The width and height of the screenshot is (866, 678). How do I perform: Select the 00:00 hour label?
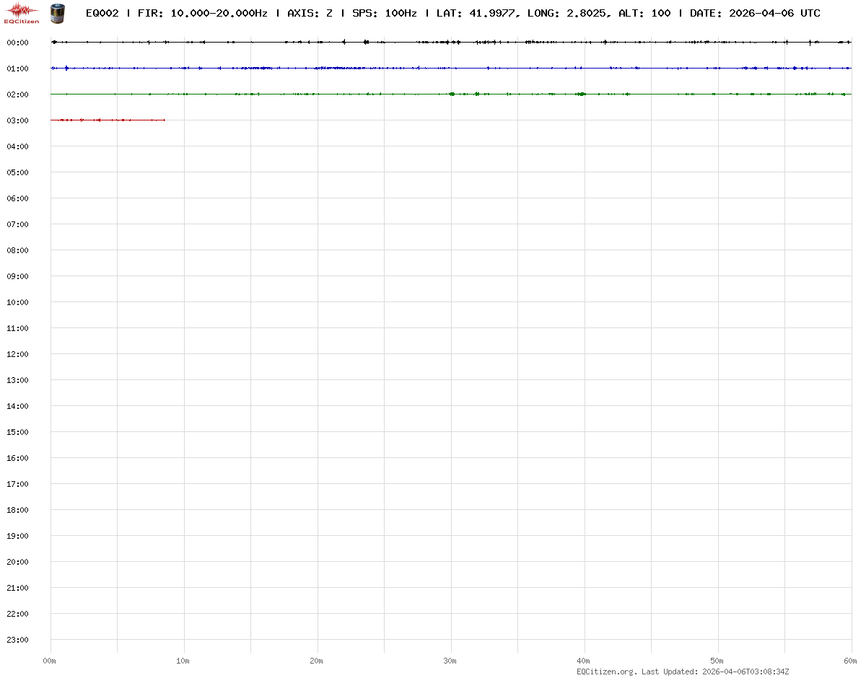pos(17,43)
